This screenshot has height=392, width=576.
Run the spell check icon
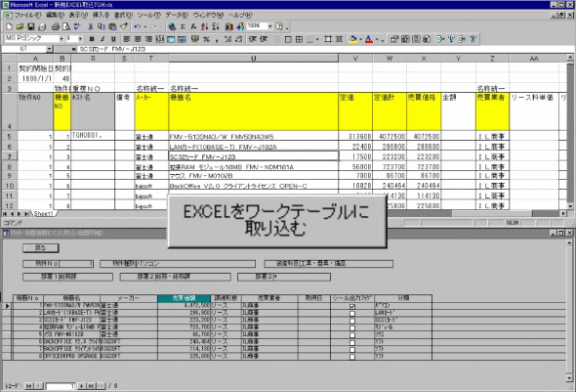tap(77, 26)
